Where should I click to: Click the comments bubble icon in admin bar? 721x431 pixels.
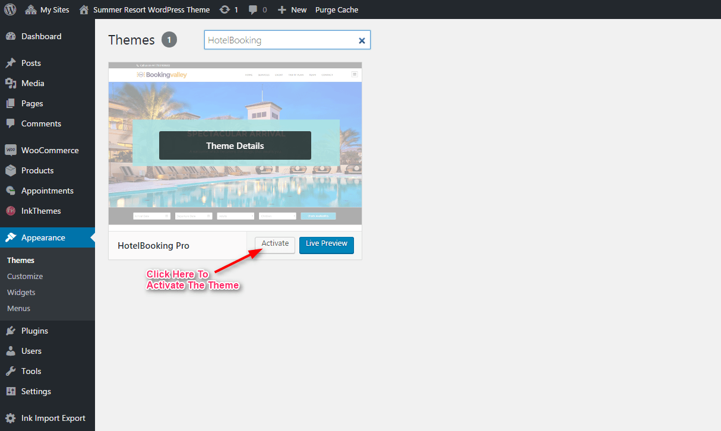click(254, 9)
